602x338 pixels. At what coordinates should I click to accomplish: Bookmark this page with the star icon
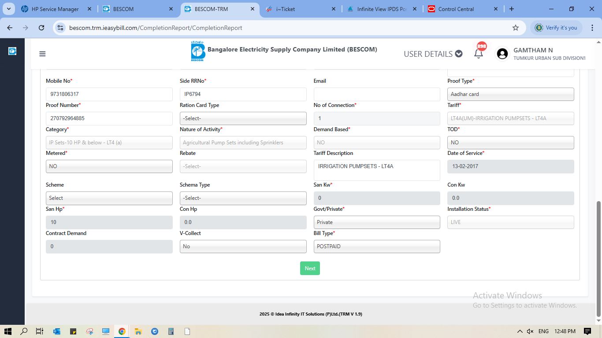(x=516, y=28)
